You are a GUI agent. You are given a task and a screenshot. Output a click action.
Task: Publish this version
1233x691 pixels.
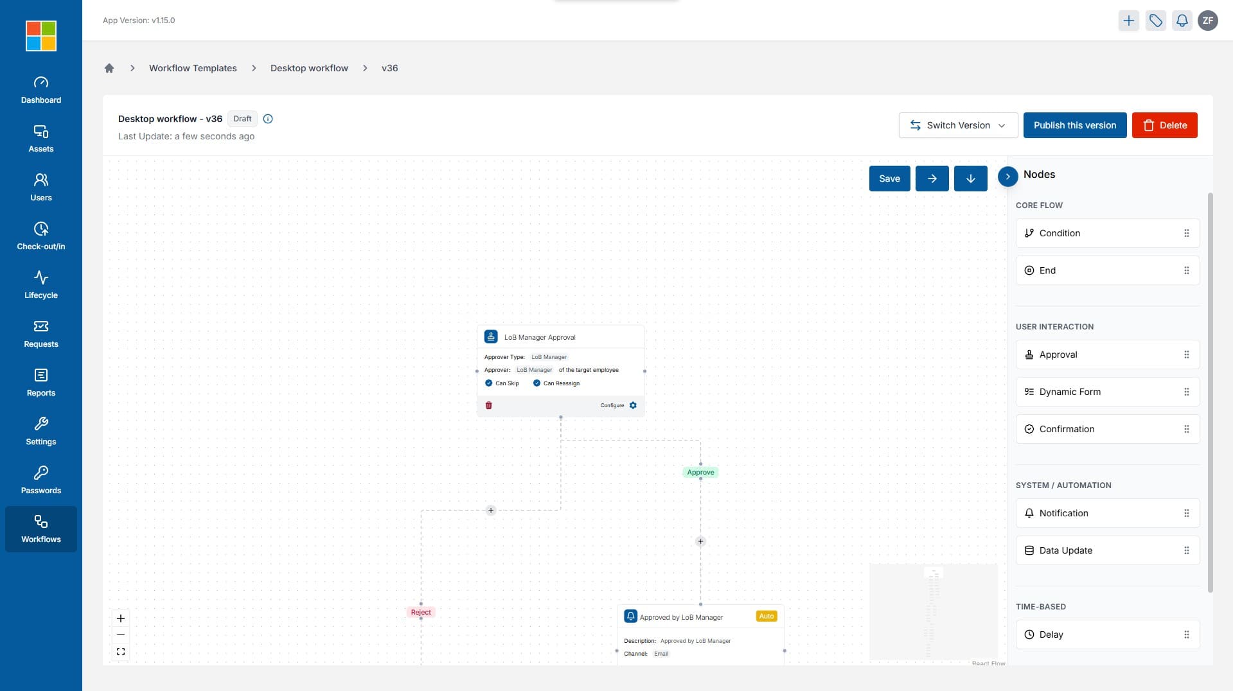(x=1075, y=125)
